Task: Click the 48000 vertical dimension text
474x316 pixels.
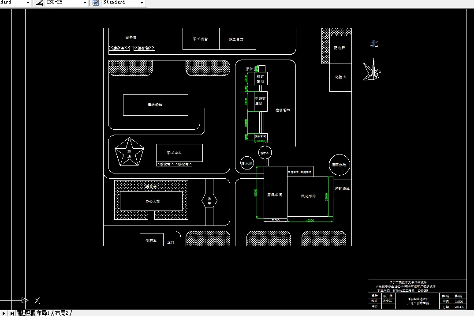Action: tap(256, 192)
